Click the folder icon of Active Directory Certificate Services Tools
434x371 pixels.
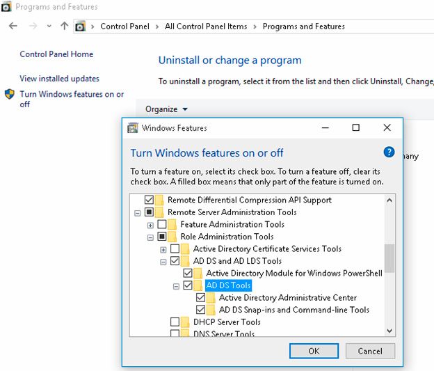(x=185, y=248)
